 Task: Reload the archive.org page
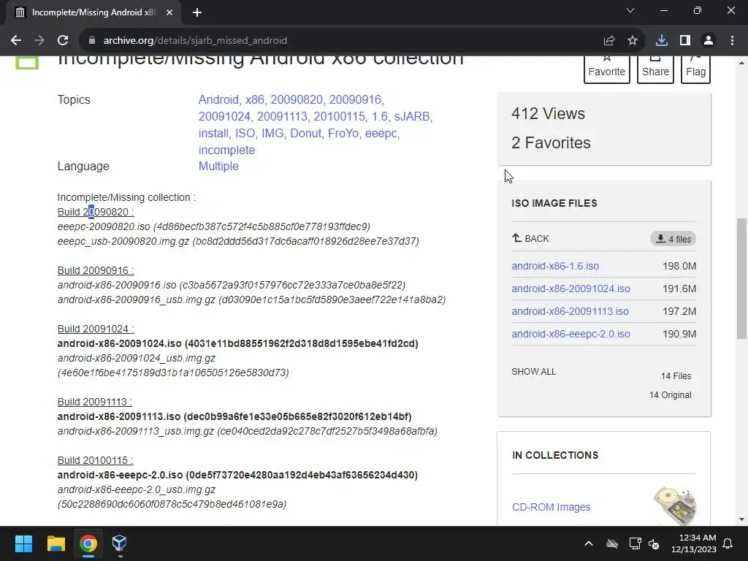pyautogui.click(x=63, y=41)
